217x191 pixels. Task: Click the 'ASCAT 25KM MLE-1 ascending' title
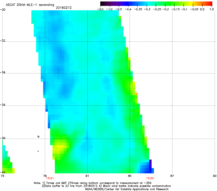[30, 5]
